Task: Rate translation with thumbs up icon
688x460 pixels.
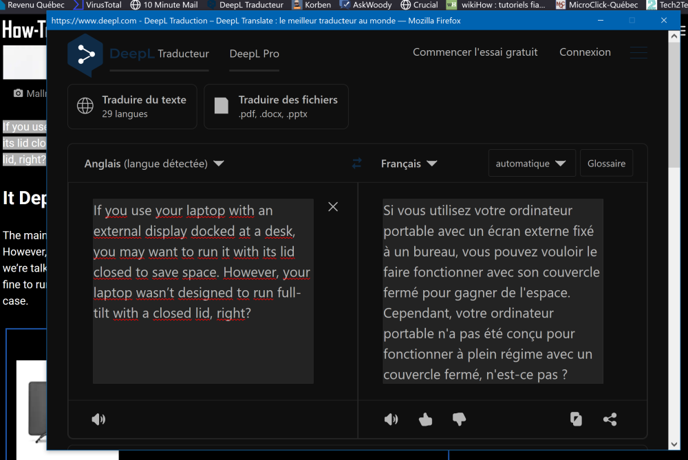Action: 425,419
